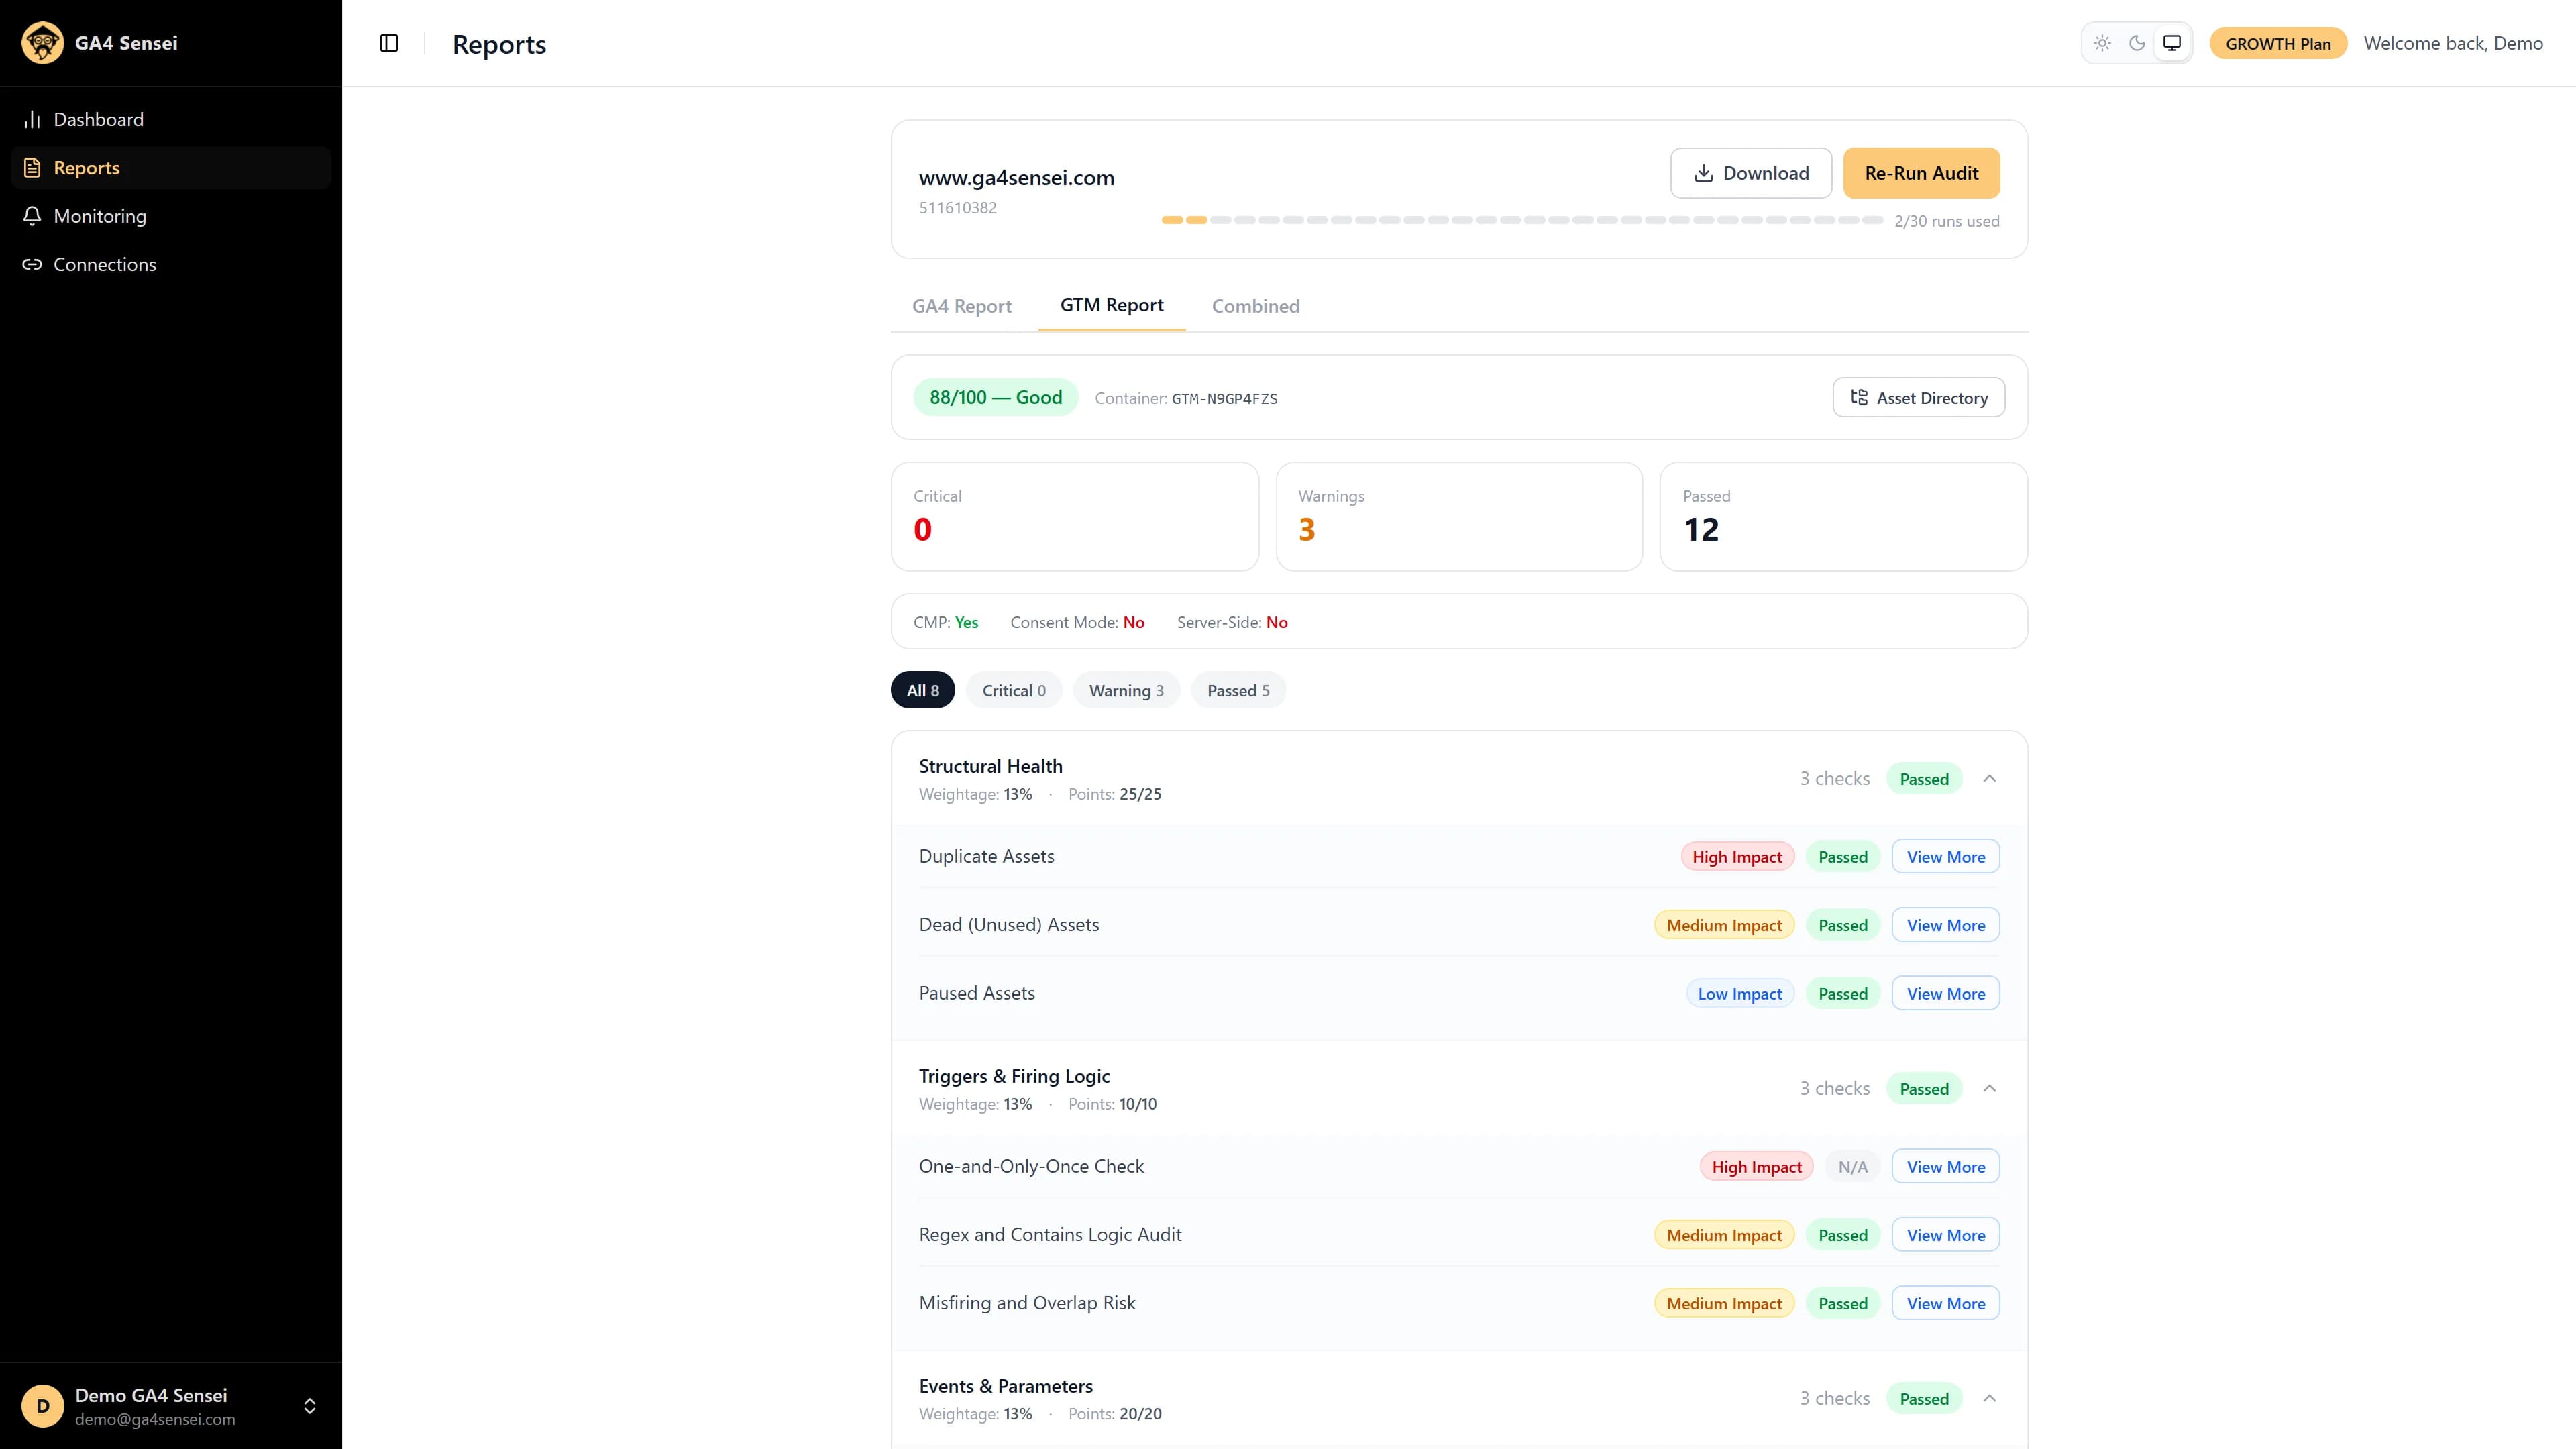View More for One-and-Only-Once Check
The width and height of the screenshot is (2576, 1449).
[1945, 1166]
